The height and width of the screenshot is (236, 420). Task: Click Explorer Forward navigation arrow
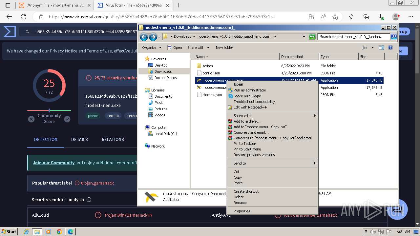(153, 37)
